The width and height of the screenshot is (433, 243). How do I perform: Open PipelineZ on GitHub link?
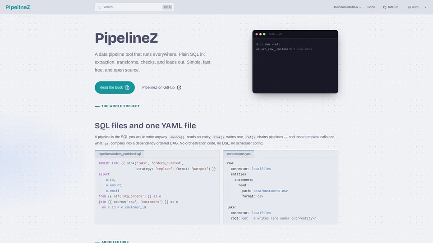click(161, 87)
